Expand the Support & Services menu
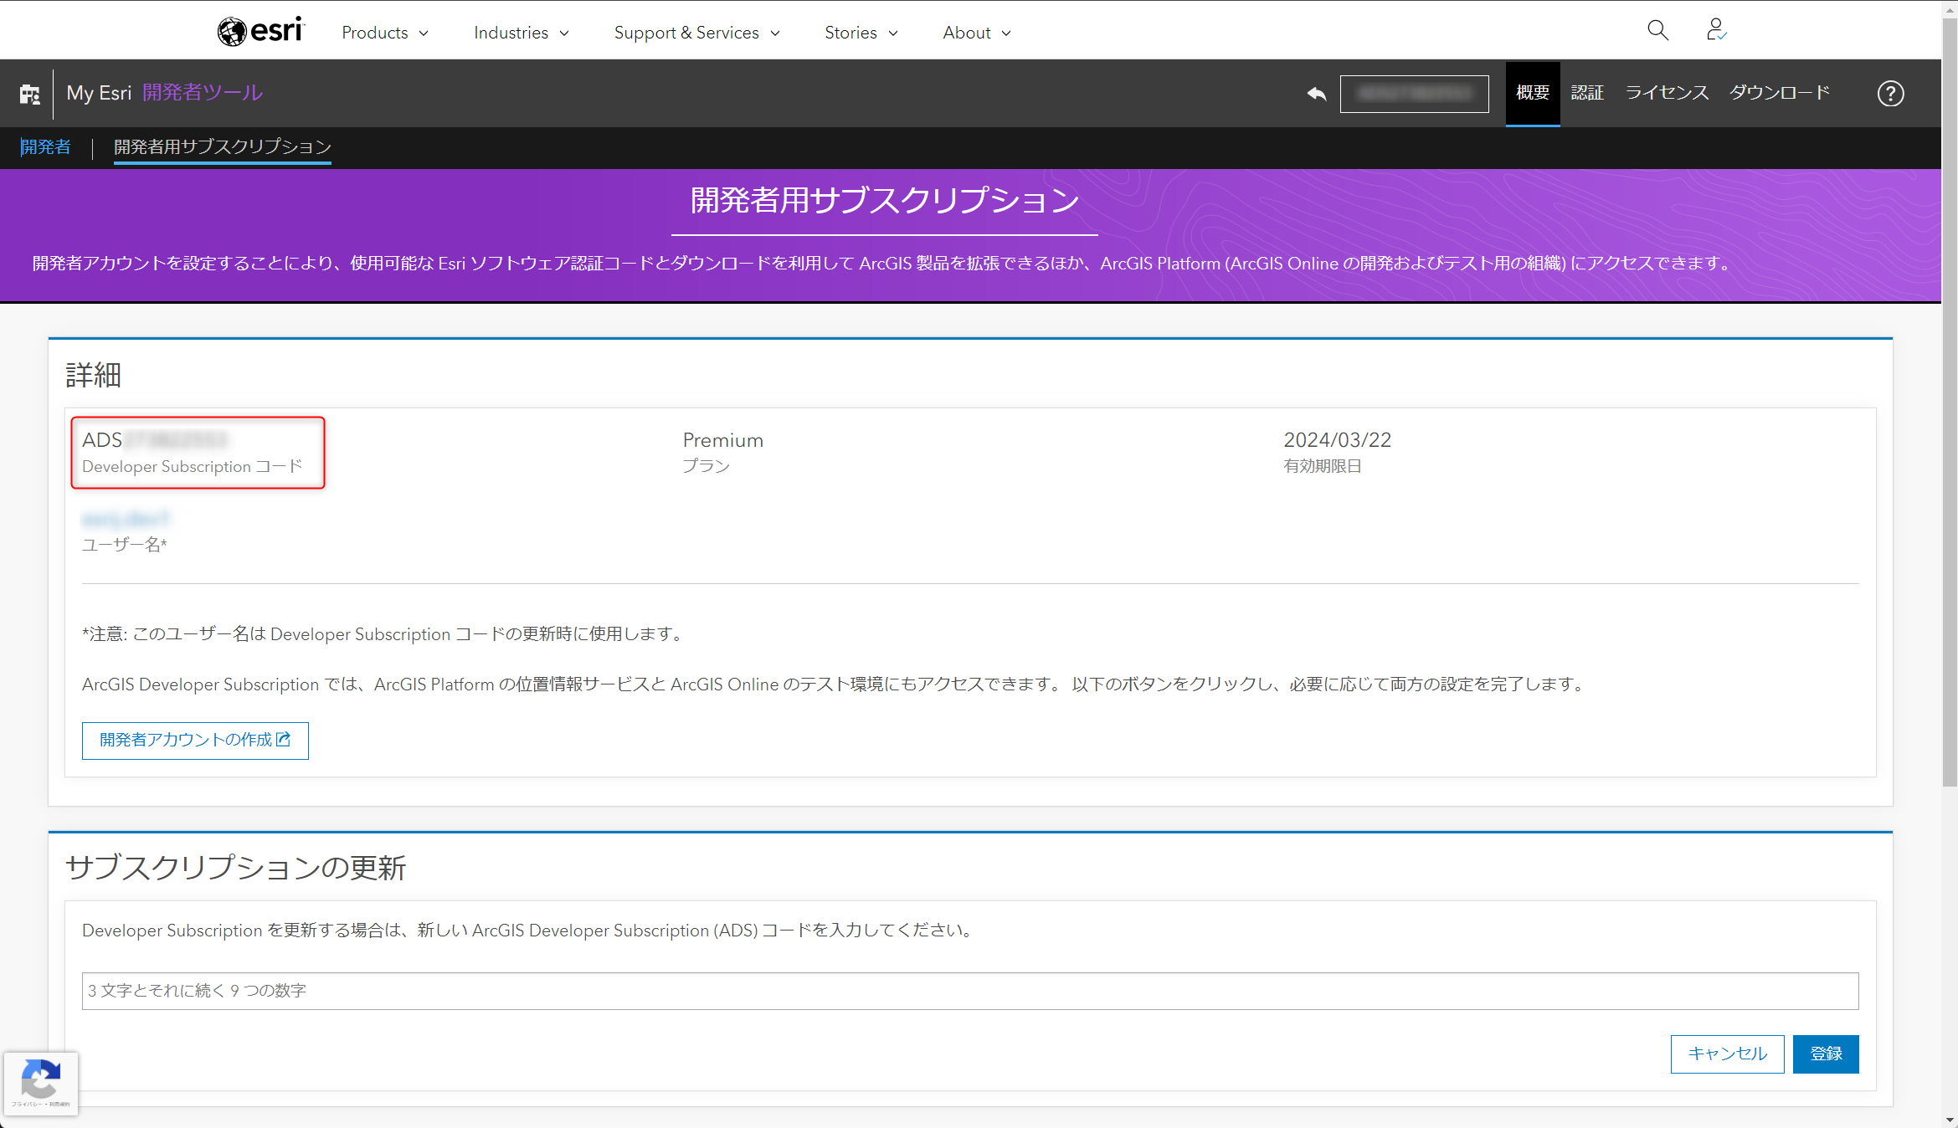 (x=697, y=33)
